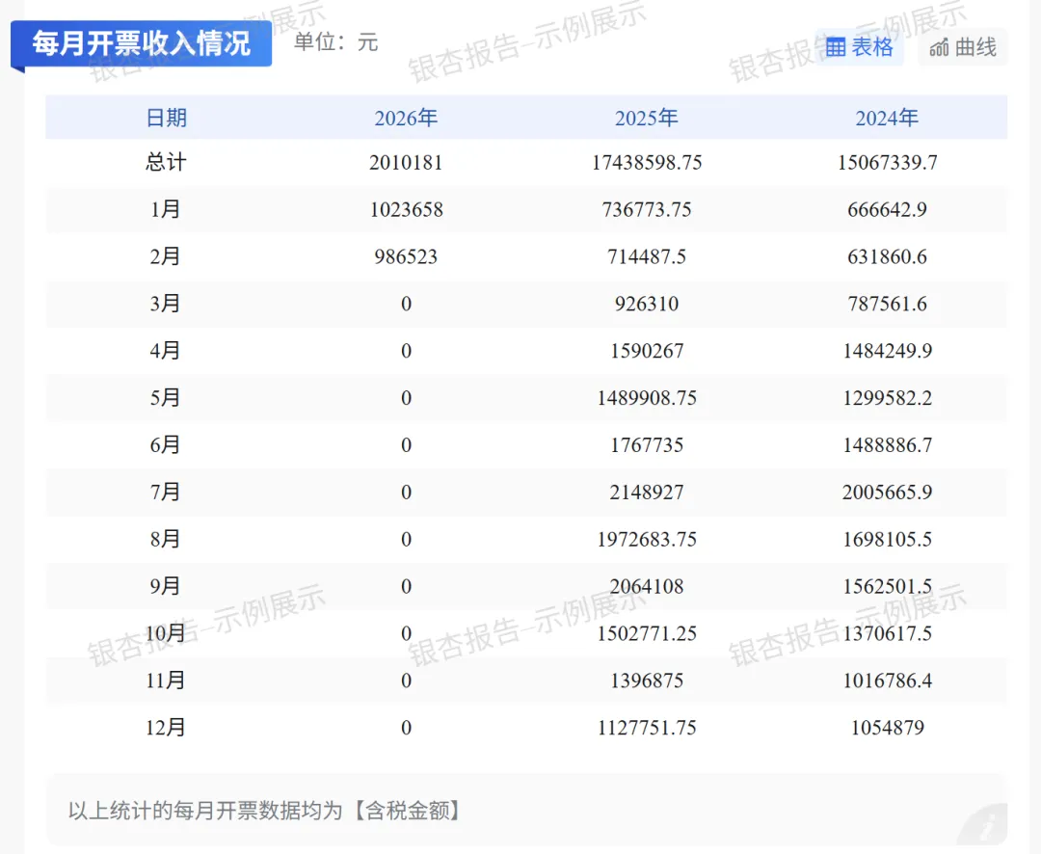
Task: Select the cell value 1972683.75
Action: (x=647, y=540)
